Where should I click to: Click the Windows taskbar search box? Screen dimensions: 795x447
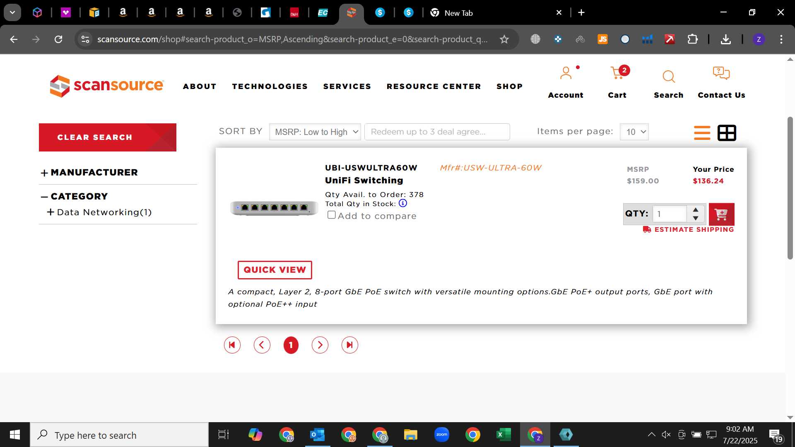click(x=119, y=435)
